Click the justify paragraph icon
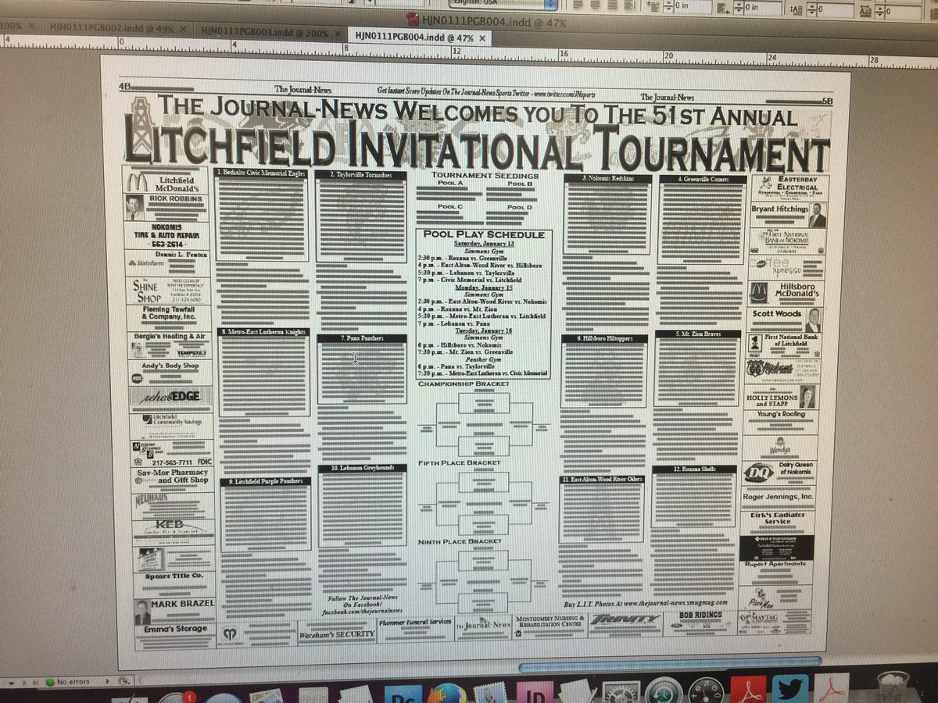 tap(628, 5)
